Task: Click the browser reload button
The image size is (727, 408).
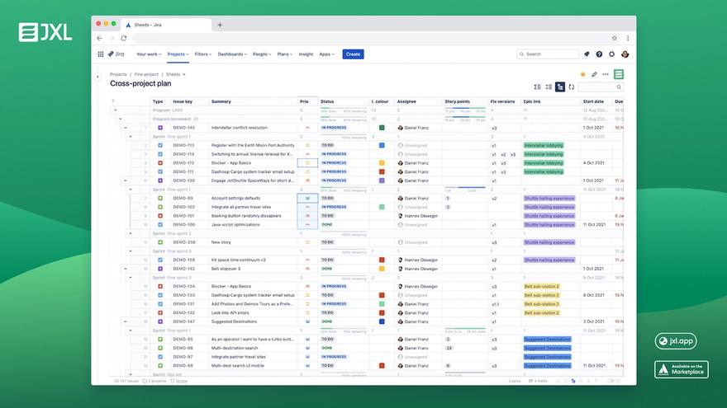Action: coord(124,38)
